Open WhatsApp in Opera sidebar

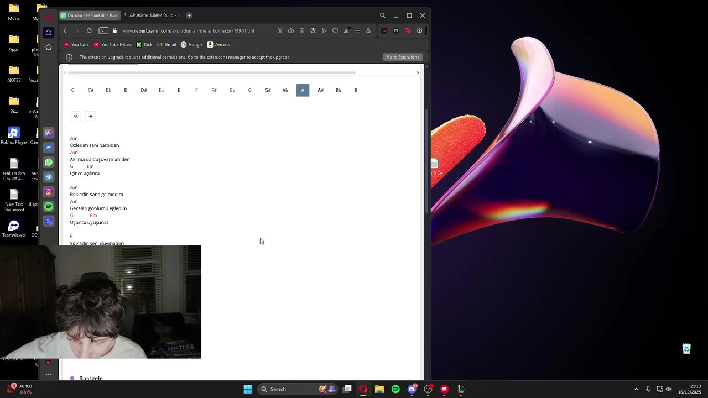pos(49,162)
